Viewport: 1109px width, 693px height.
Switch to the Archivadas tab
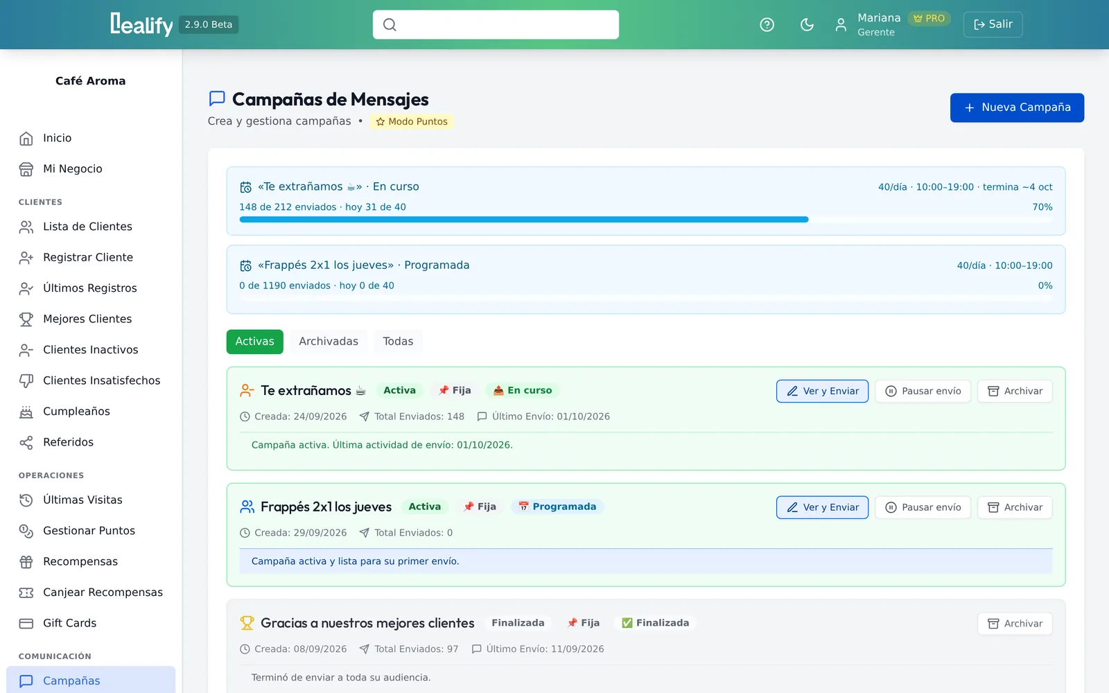click(329, 342)
